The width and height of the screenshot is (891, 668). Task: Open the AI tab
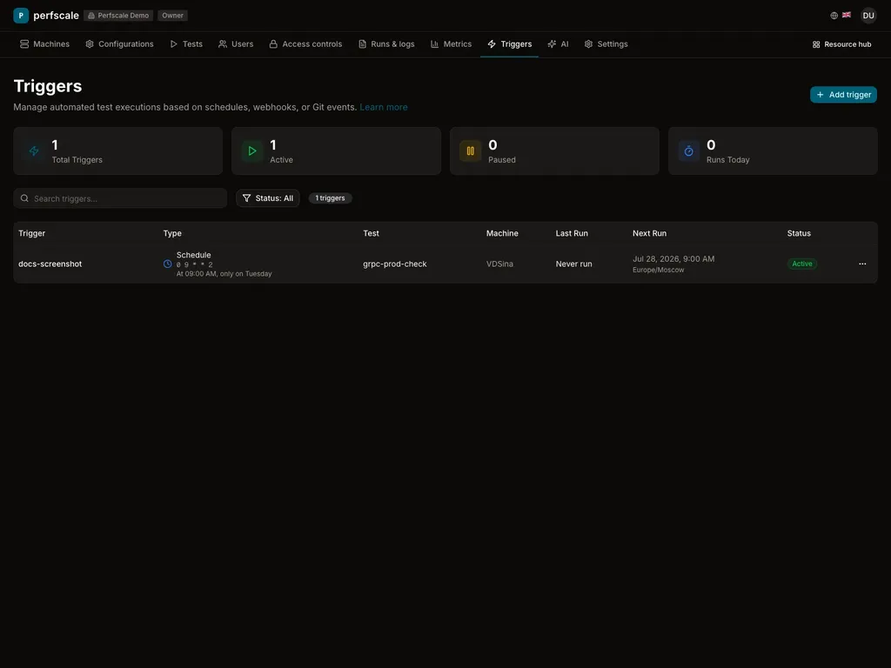[558, 44]
